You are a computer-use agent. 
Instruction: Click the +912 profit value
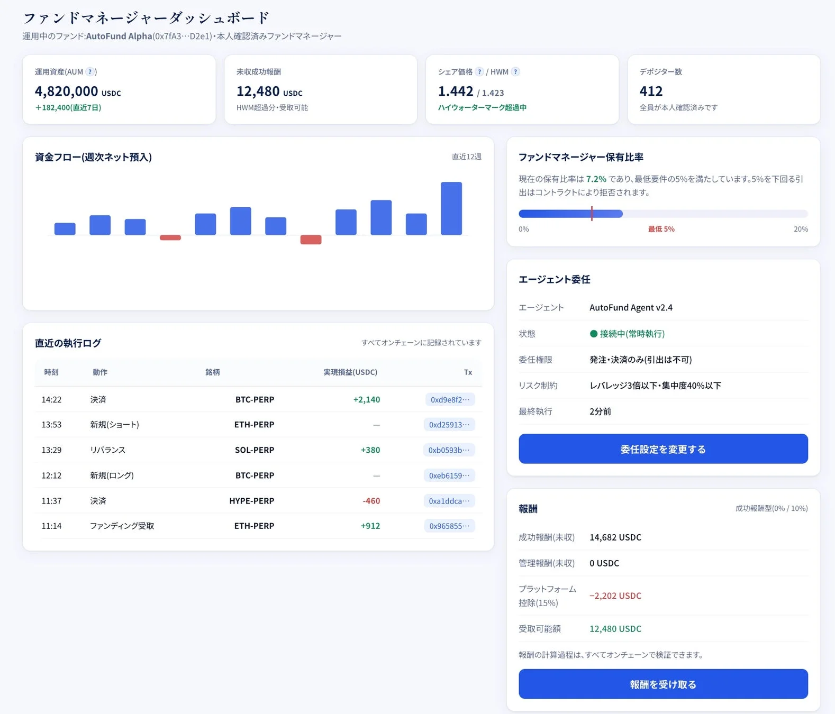pos(370,526)
